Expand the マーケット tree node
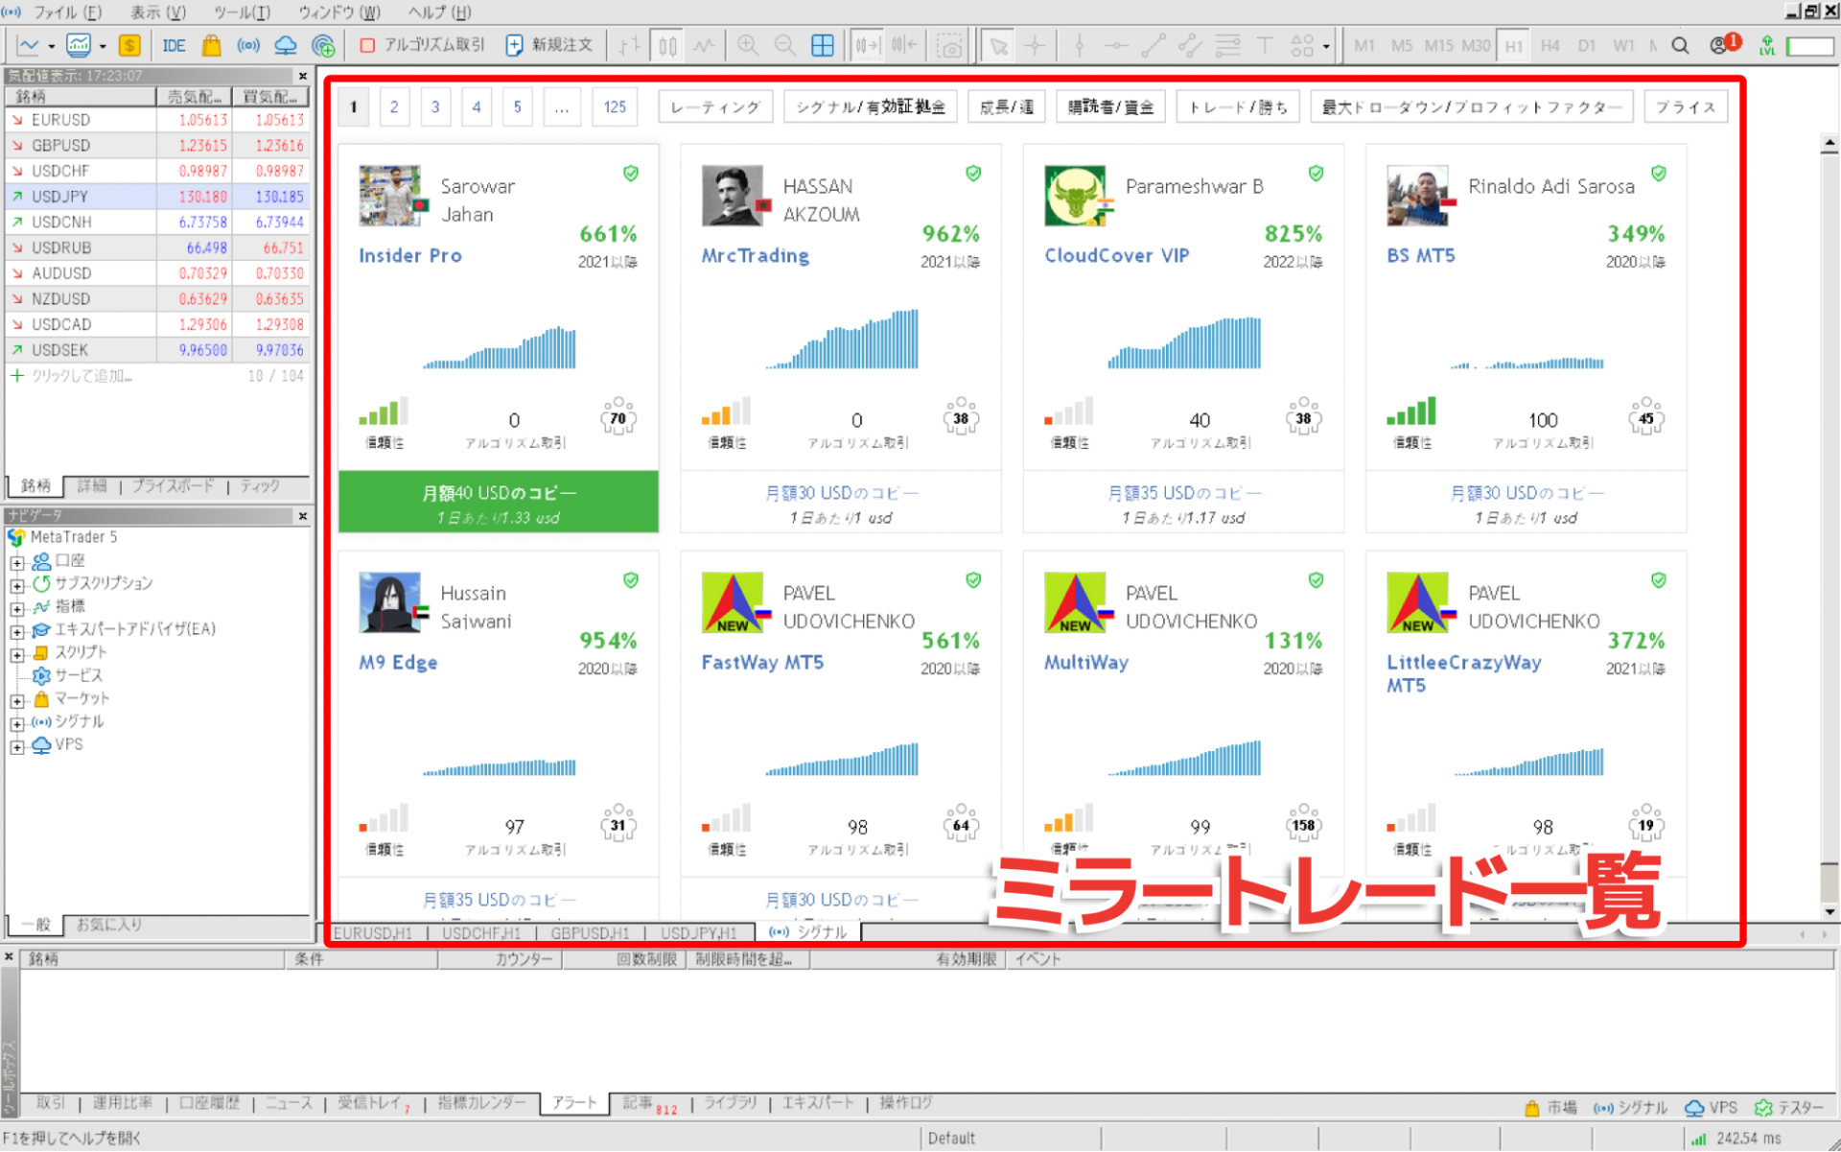This screenshot has height=1152, width=1841. pyautogui.click(x=17, y=700)
